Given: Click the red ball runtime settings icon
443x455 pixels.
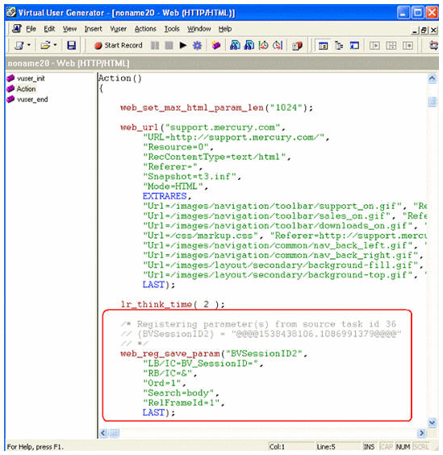Looking at the screenshot, I should pyautogui.click(x=297, y=45).
